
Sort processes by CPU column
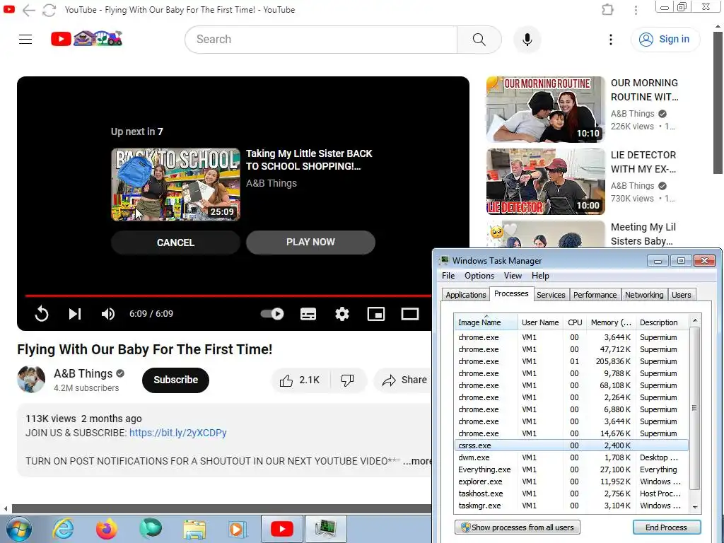pyautogui.click(x=575, y=322)
